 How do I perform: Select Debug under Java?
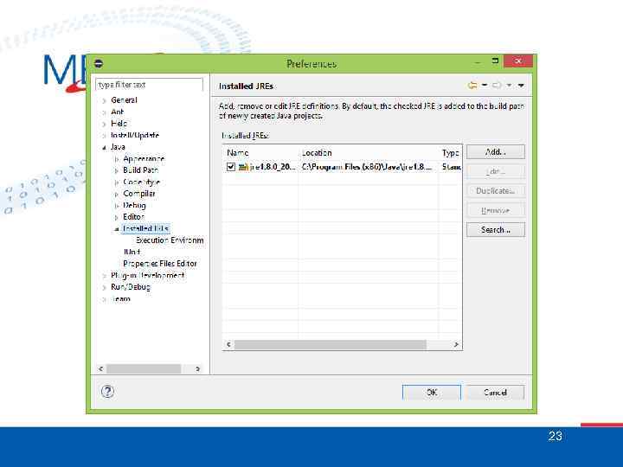click(134, 205)
